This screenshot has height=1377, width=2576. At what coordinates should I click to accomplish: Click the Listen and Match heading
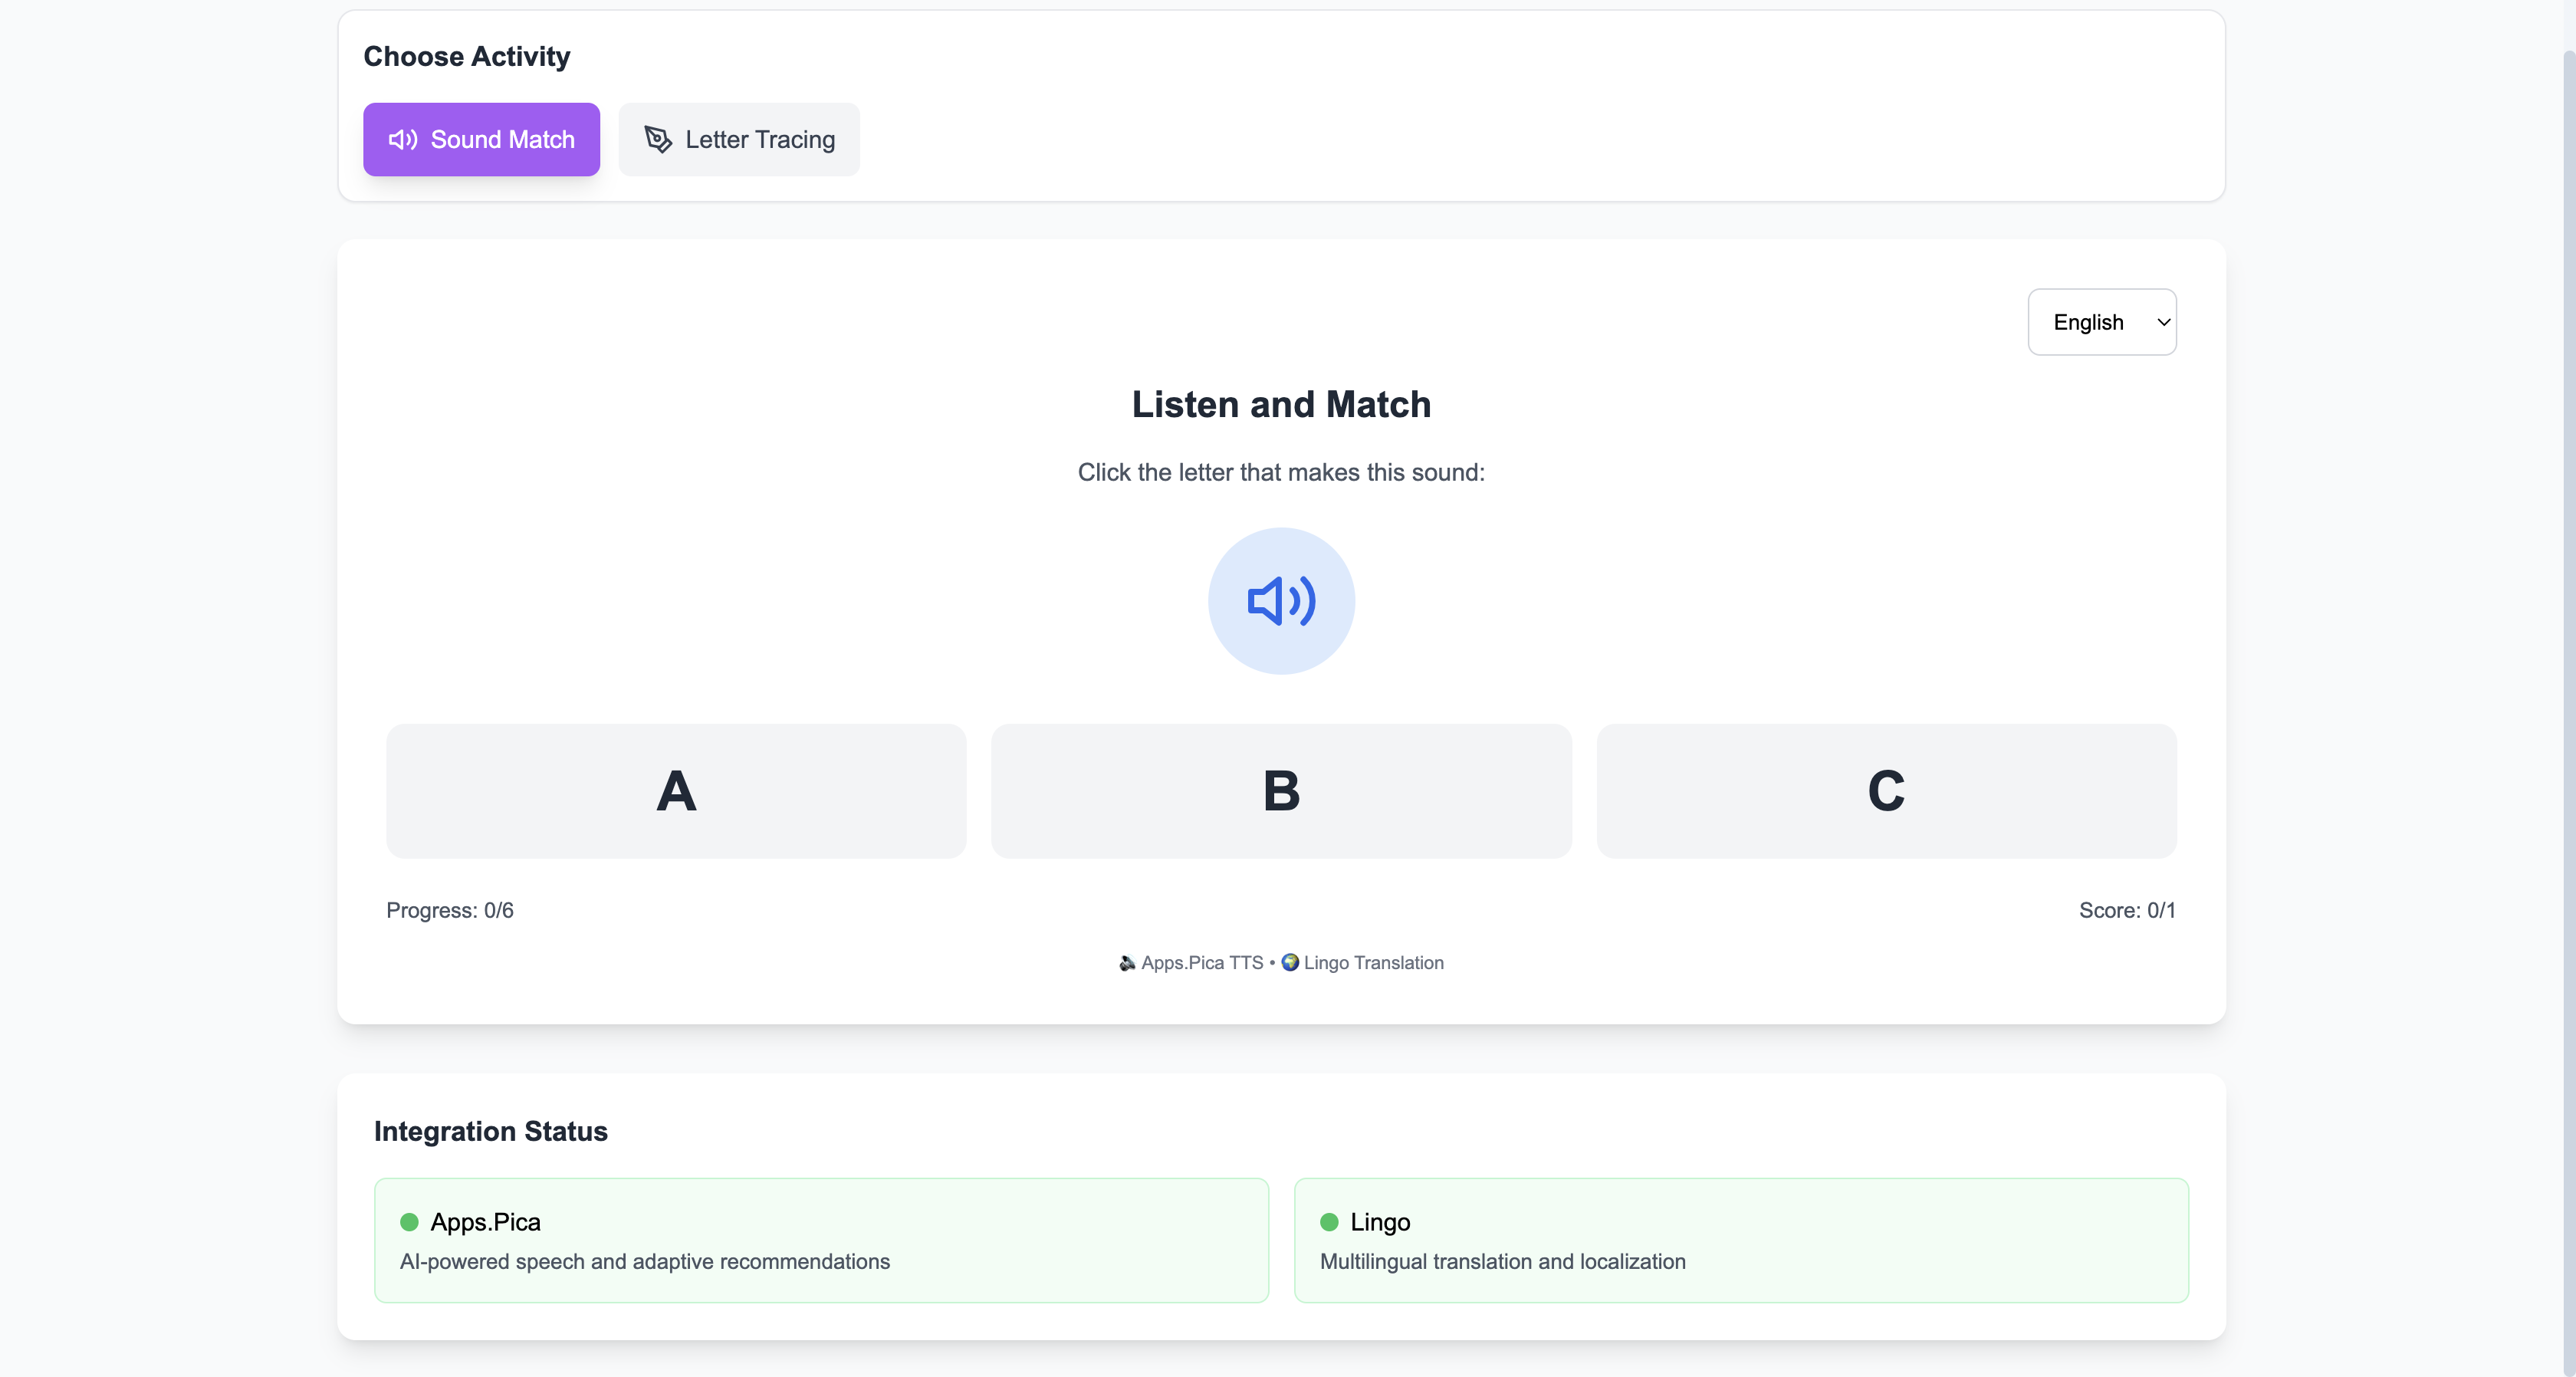point(1281,405)
